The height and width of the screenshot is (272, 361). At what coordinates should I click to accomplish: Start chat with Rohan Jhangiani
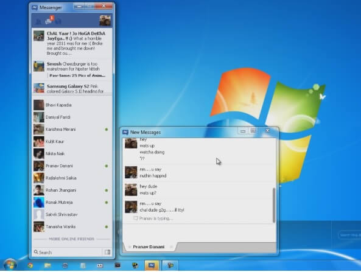click(72, 190)
